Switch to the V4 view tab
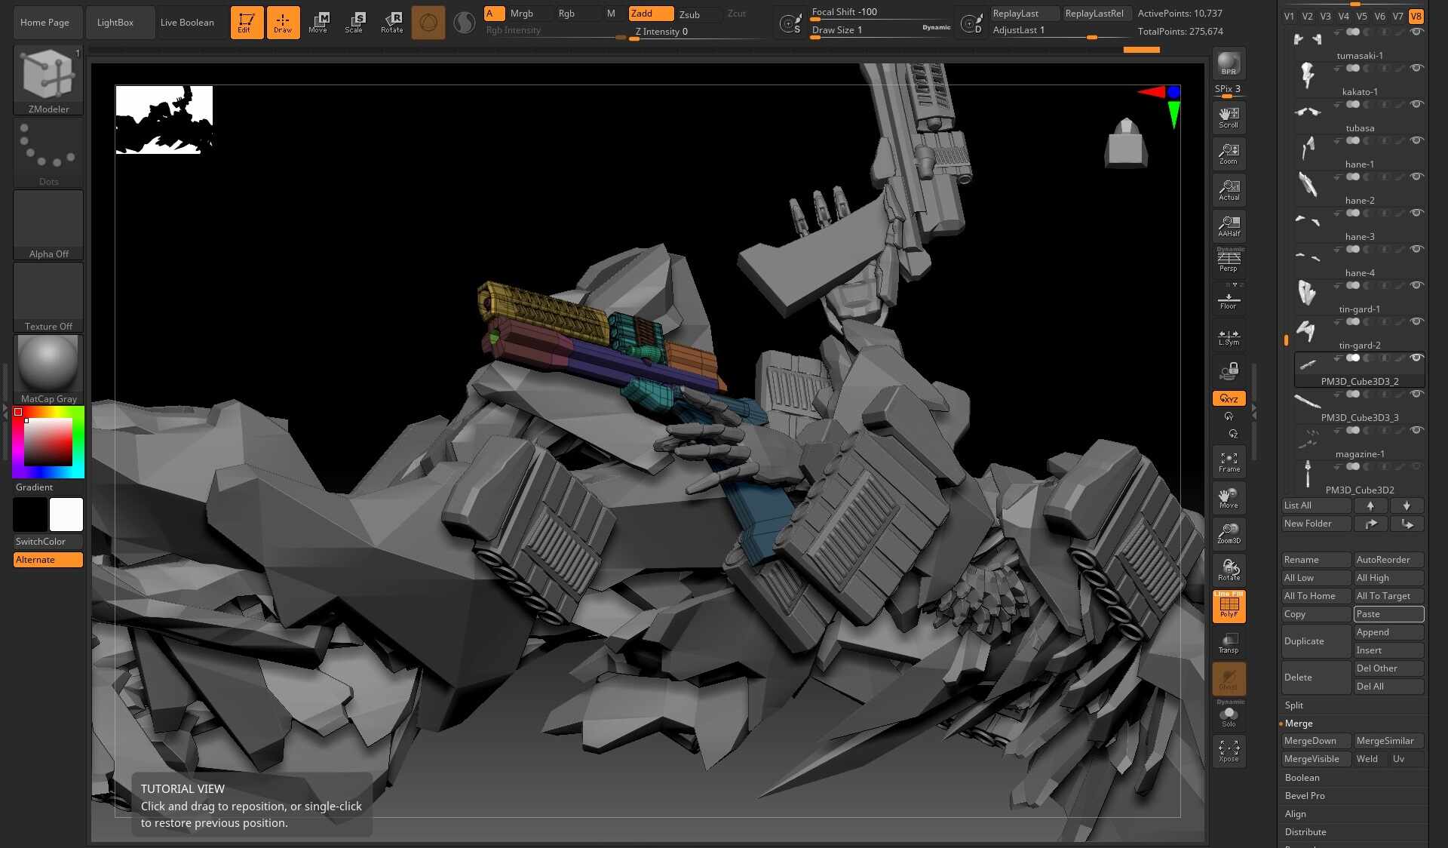This screenshot has height=848, width=1448. pos(1344,16)
